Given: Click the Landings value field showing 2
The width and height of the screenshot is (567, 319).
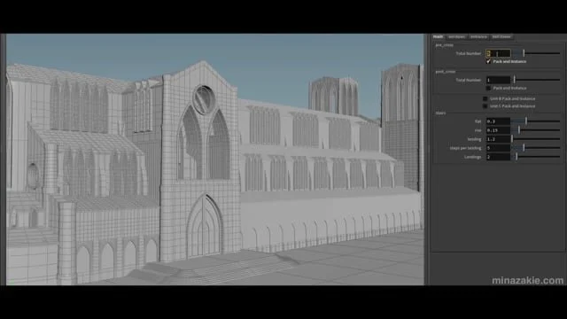Looking at the screenshot, I should click(498, 157).
